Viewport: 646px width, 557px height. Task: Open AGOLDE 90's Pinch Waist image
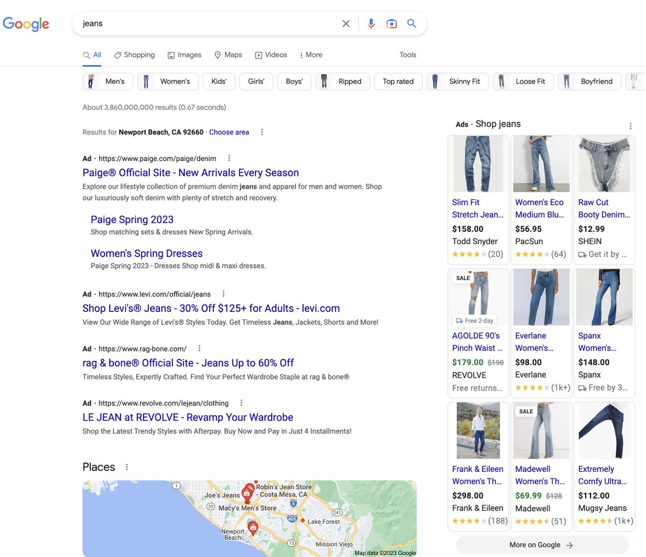point(478,297)
